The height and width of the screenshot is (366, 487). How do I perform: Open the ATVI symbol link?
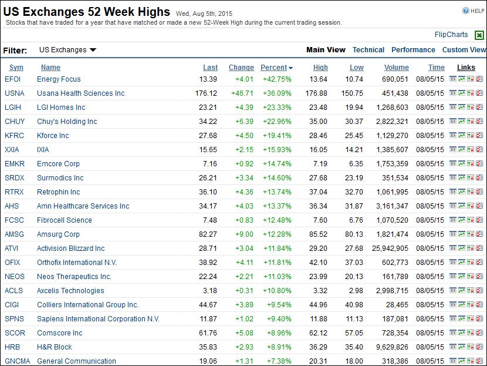11,249
